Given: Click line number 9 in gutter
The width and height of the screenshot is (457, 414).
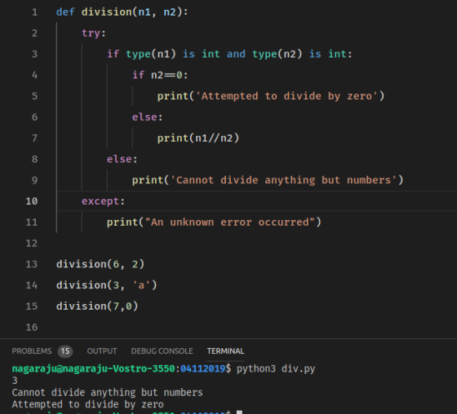Looking at the screenshot, I should click(x=34, y=180).
